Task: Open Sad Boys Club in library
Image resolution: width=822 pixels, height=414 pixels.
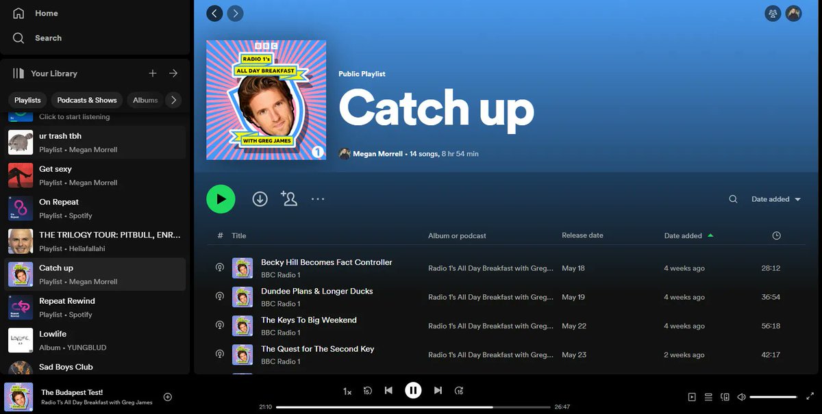Action: [95, 367]
